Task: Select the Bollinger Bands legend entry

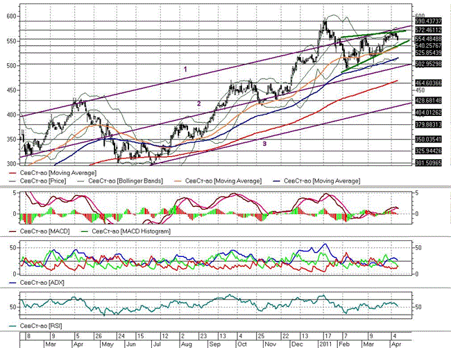Action: point(120,181)
